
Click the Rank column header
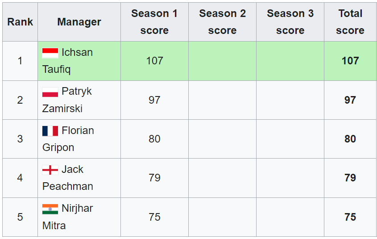click(x=20, y=22)
